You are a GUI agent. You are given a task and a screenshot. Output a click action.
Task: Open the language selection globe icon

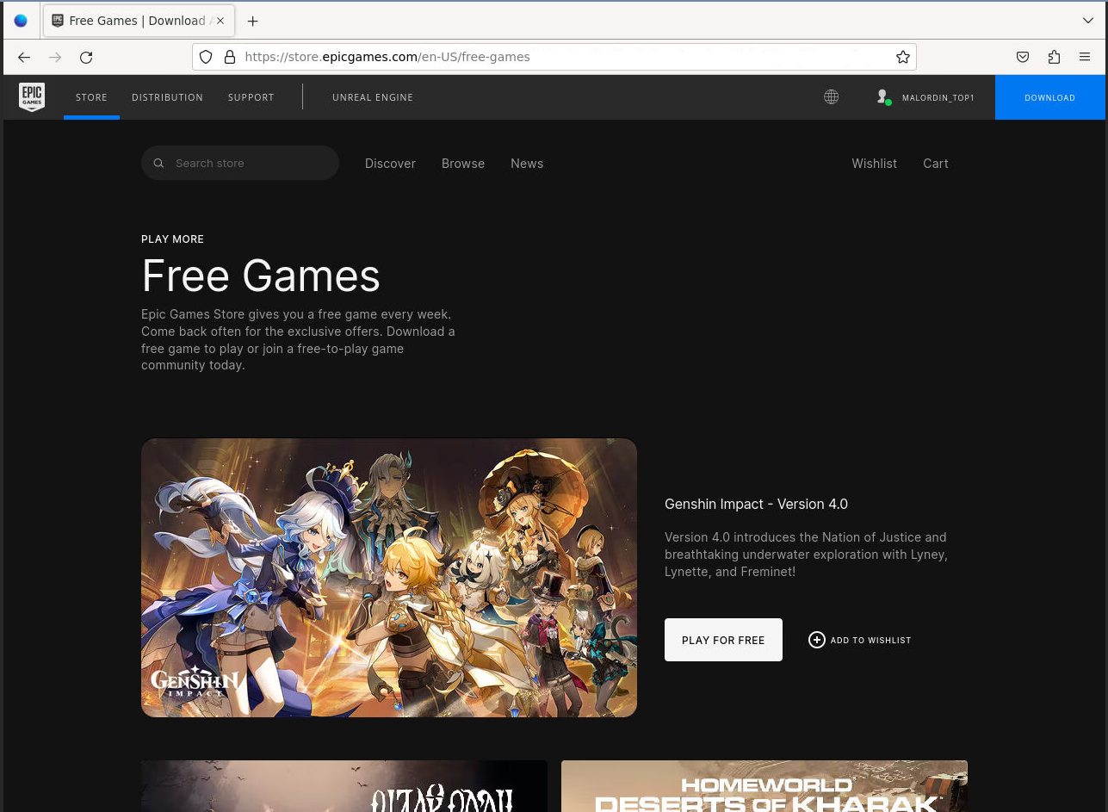831,96
